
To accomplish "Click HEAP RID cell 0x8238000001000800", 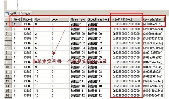I will tap(126, 95).
